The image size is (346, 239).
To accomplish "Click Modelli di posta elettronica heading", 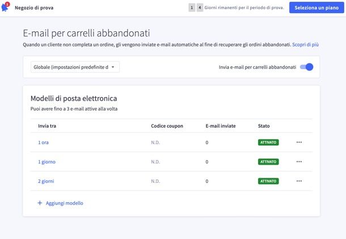I will coord(74,99).
